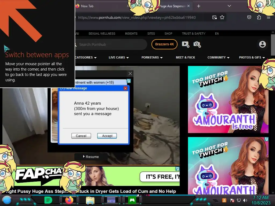
Task: Click the ad badge icon on overlay ad
Action: [129, 81]
